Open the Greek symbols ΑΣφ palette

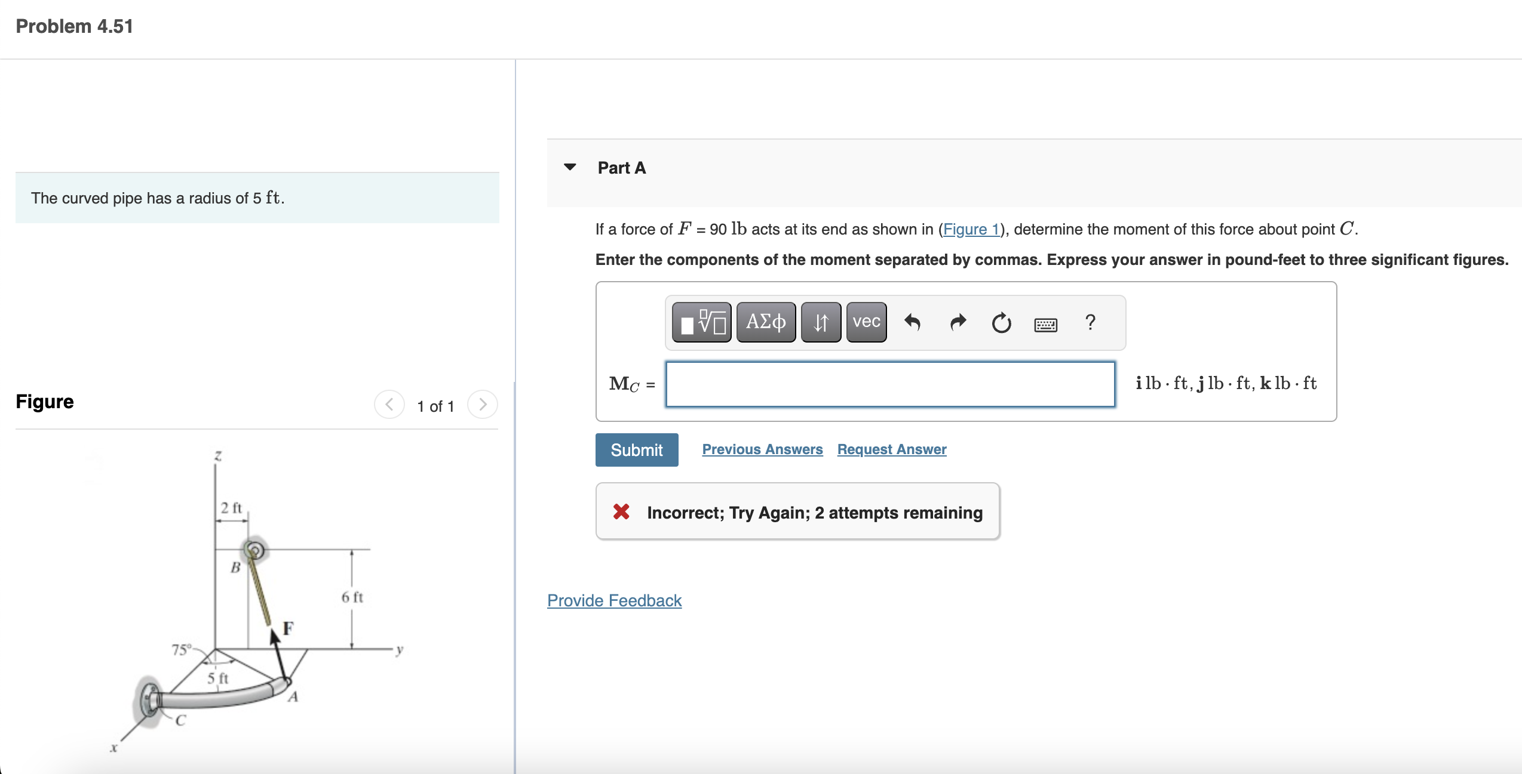click(x=766, y=322)
